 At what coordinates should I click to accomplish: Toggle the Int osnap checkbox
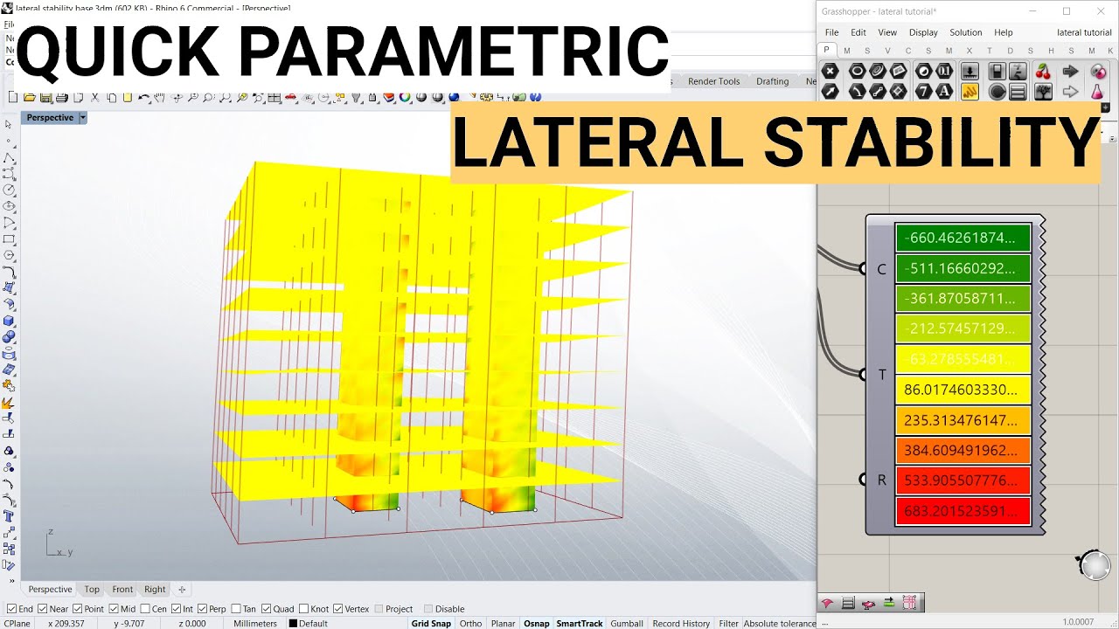tap(176, 609)
